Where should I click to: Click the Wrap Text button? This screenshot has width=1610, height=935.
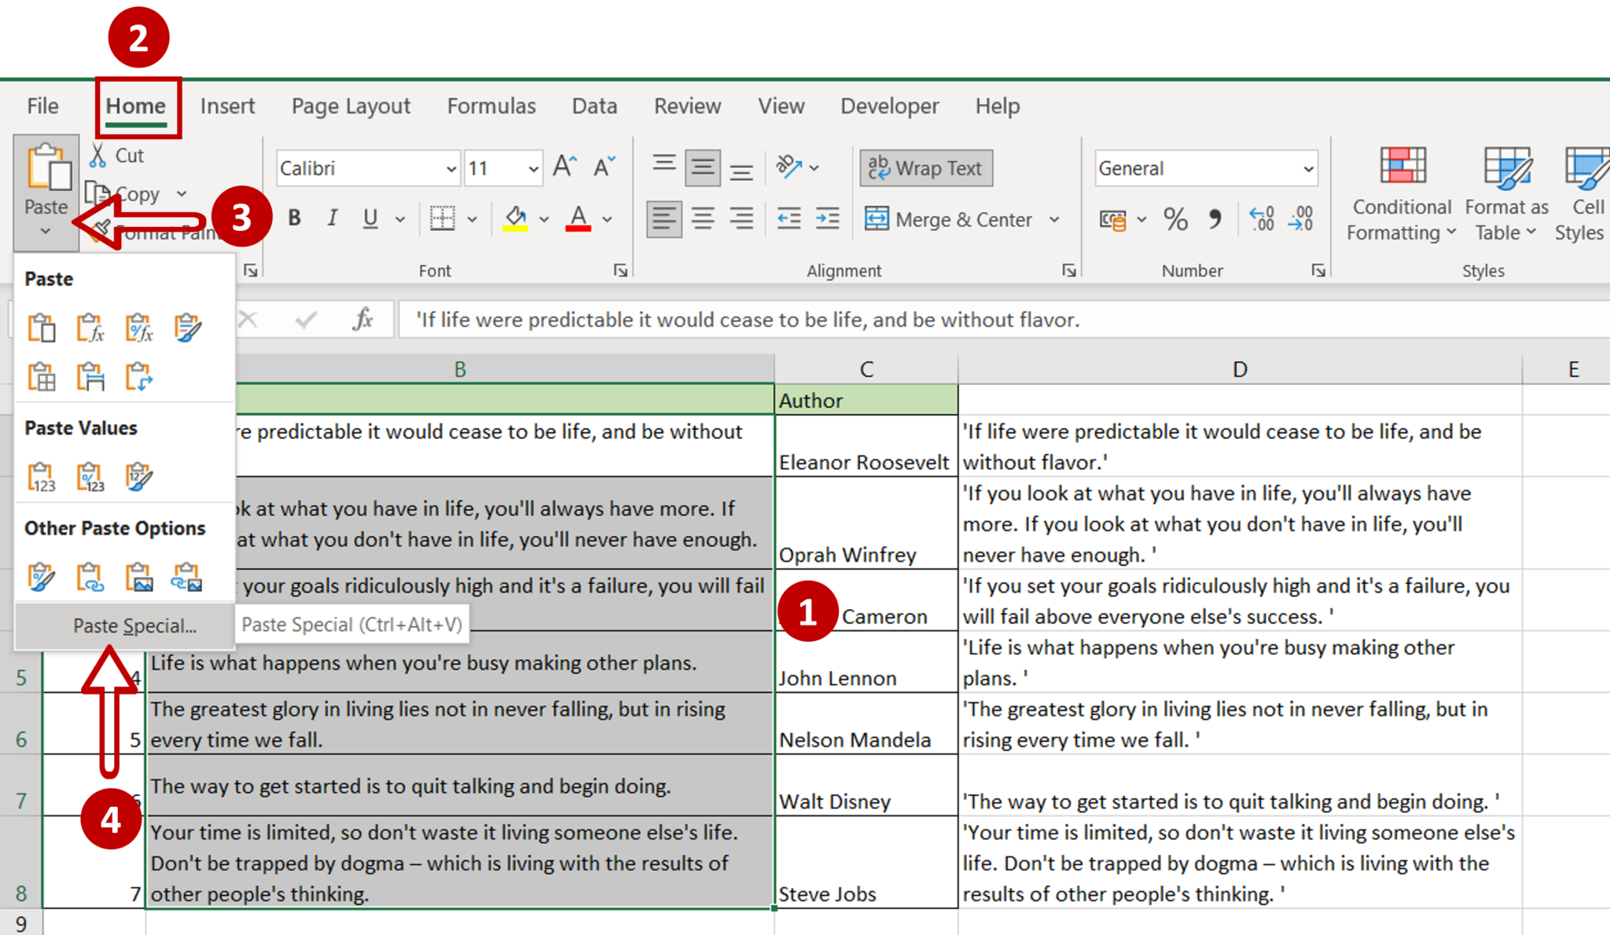pos(924,167)
